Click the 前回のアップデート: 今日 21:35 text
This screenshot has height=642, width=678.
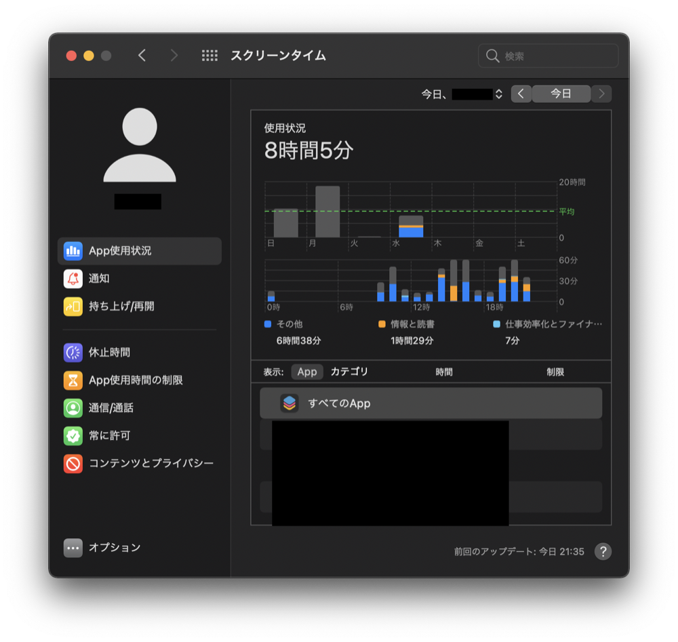pos(519,552)
